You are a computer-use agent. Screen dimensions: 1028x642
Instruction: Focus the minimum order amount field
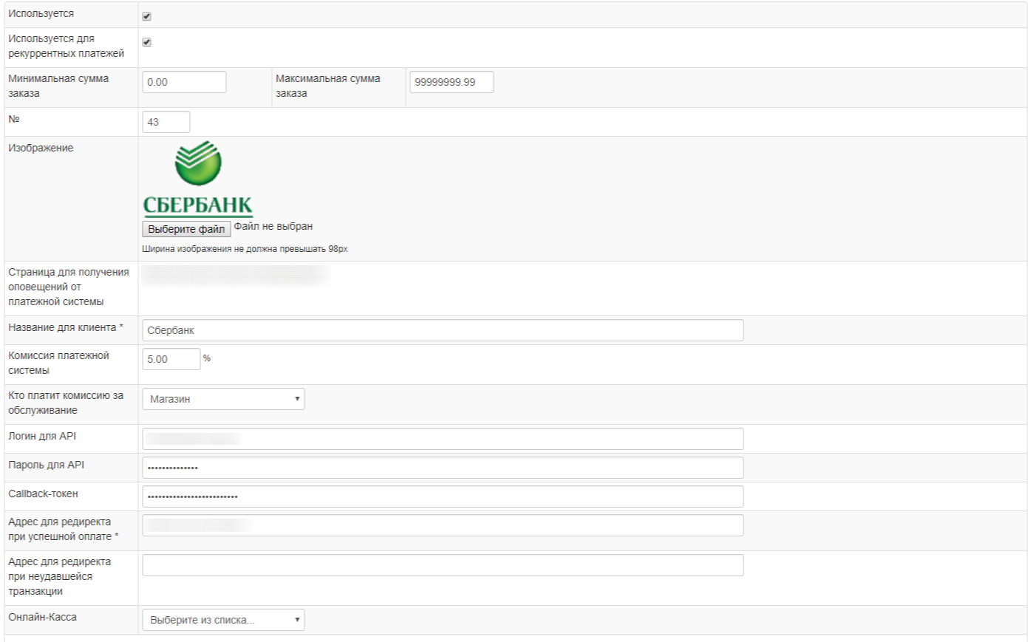tap(184, 82)
